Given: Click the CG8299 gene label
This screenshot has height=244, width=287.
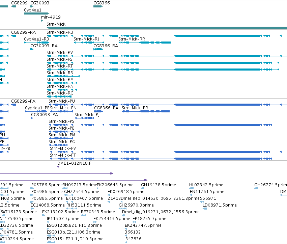Looking at the screenshot, I should [x=19, y=3].
